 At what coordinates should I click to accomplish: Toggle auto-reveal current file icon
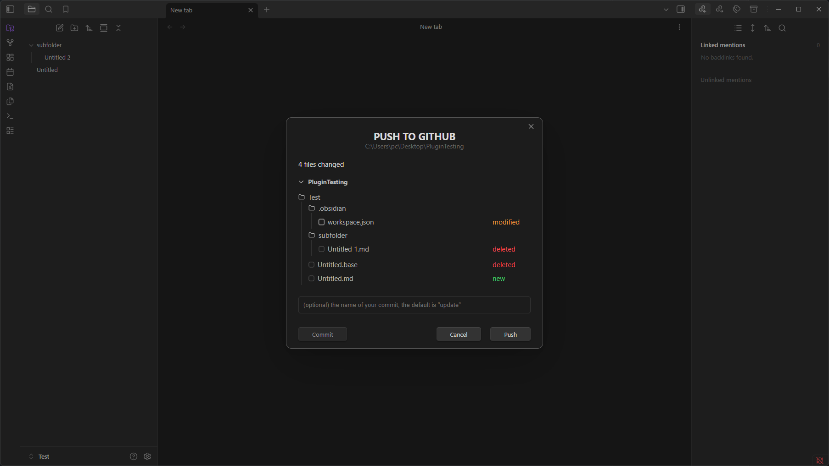104,28
